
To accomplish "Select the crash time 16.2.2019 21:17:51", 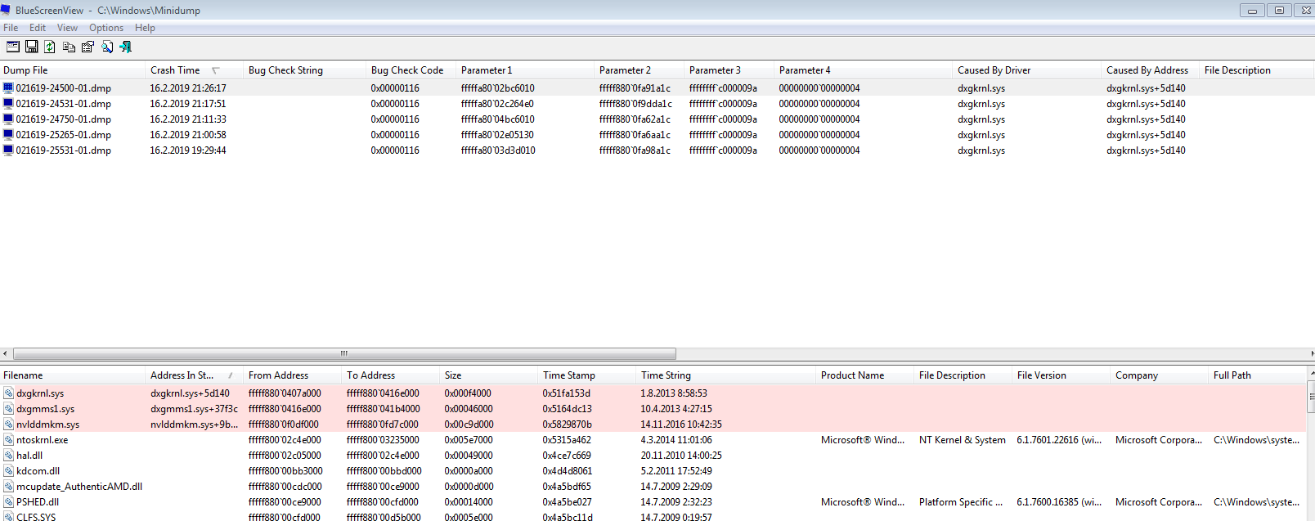I will 188,104.
